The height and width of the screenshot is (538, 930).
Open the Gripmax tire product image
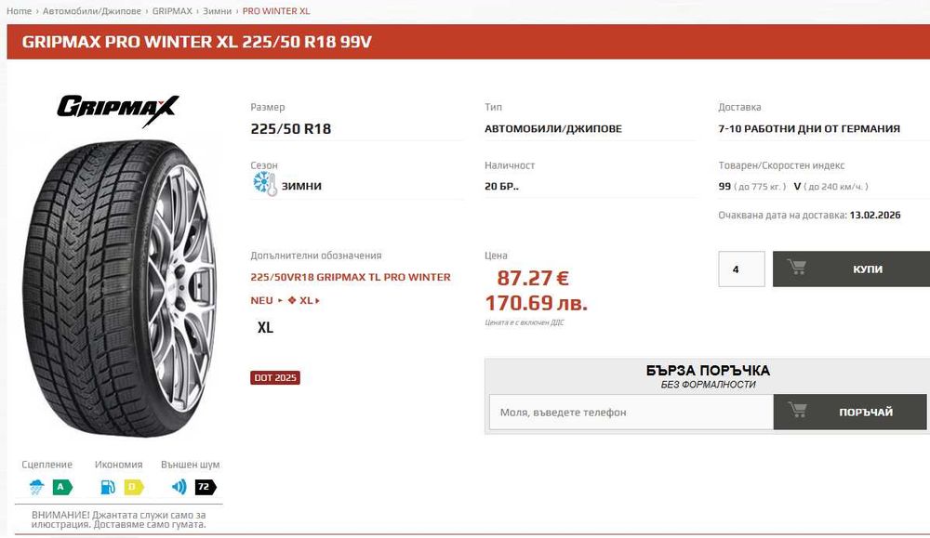[x=120, y=288]
